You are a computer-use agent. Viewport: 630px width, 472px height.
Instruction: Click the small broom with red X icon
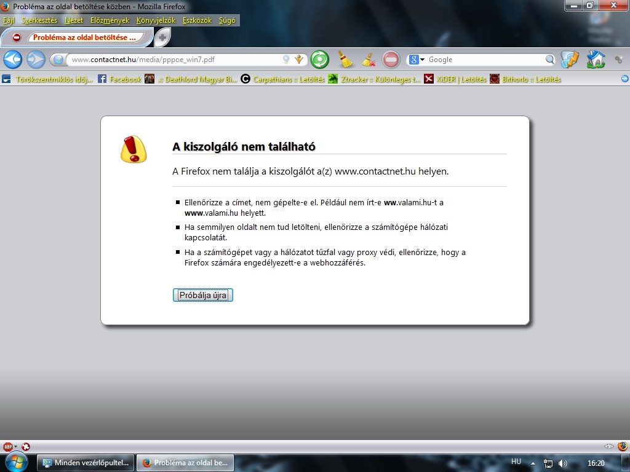click(369, 60)
